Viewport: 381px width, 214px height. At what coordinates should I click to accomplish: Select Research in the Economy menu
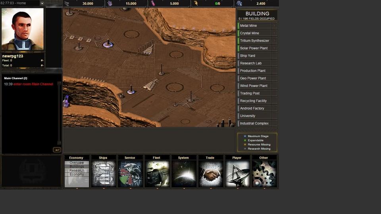coord(77,170)
